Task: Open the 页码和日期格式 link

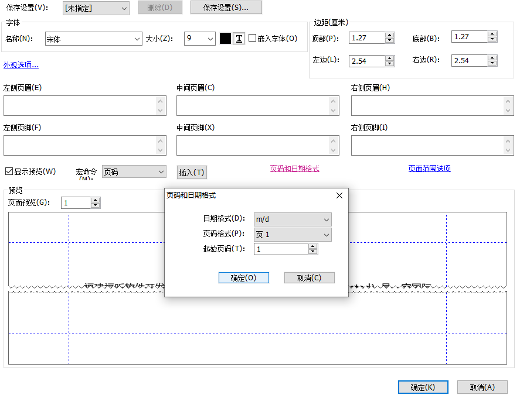Action: coord(295,168)
